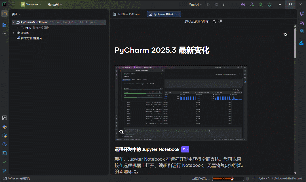Pause the indexing background task

pyautogui.click(x=248, y=179)
